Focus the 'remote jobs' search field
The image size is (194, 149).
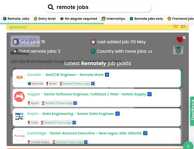[x=98, y=7]
